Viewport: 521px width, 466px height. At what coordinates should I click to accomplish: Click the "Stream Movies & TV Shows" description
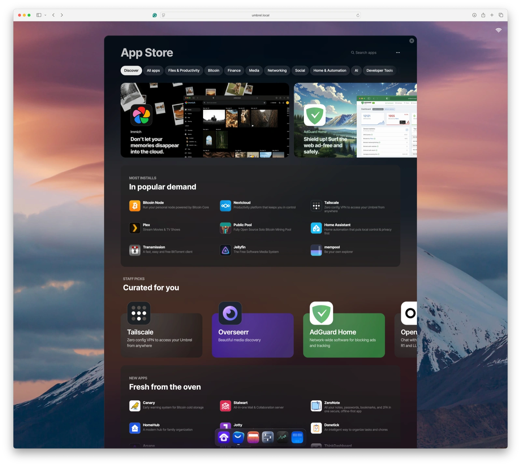162,230
